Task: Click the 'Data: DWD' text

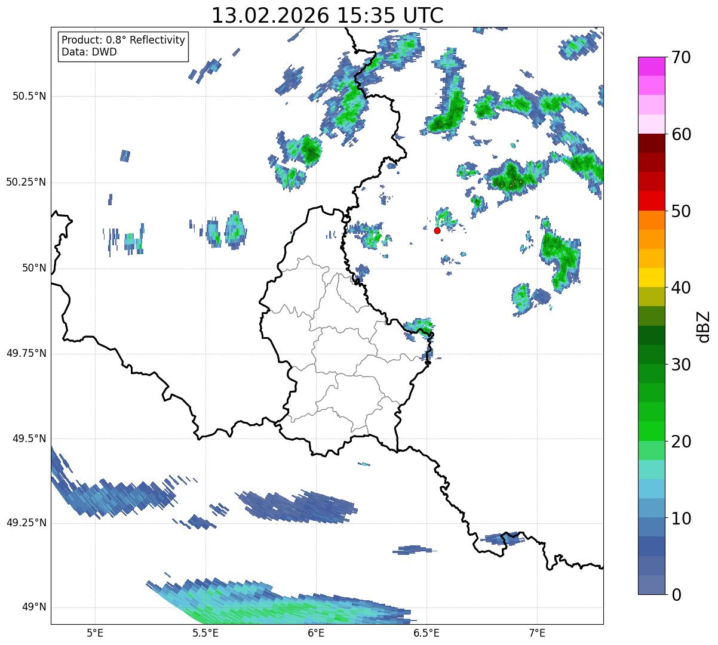Action: pos(89,52)
